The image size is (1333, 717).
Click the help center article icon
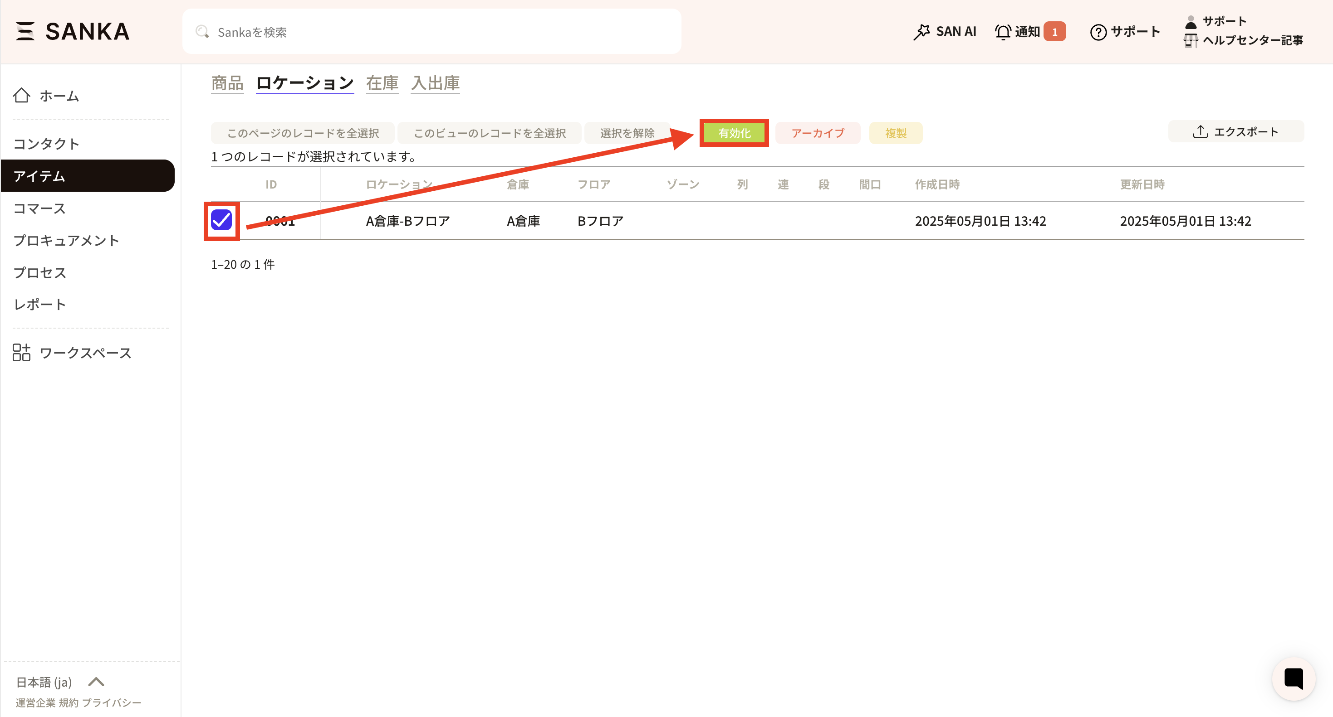[1190, 40]
